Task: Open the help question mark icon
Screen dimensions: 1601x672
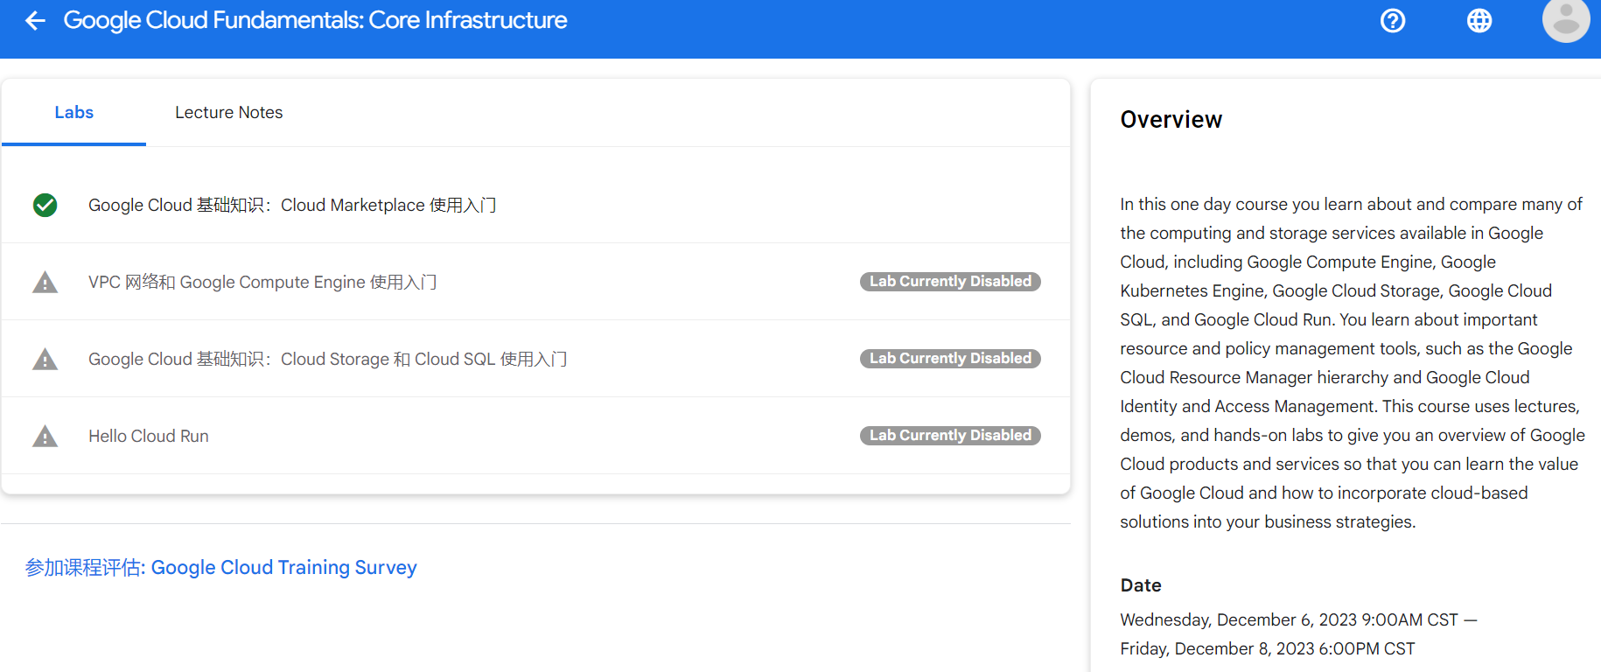Action: click(1393, 20)
